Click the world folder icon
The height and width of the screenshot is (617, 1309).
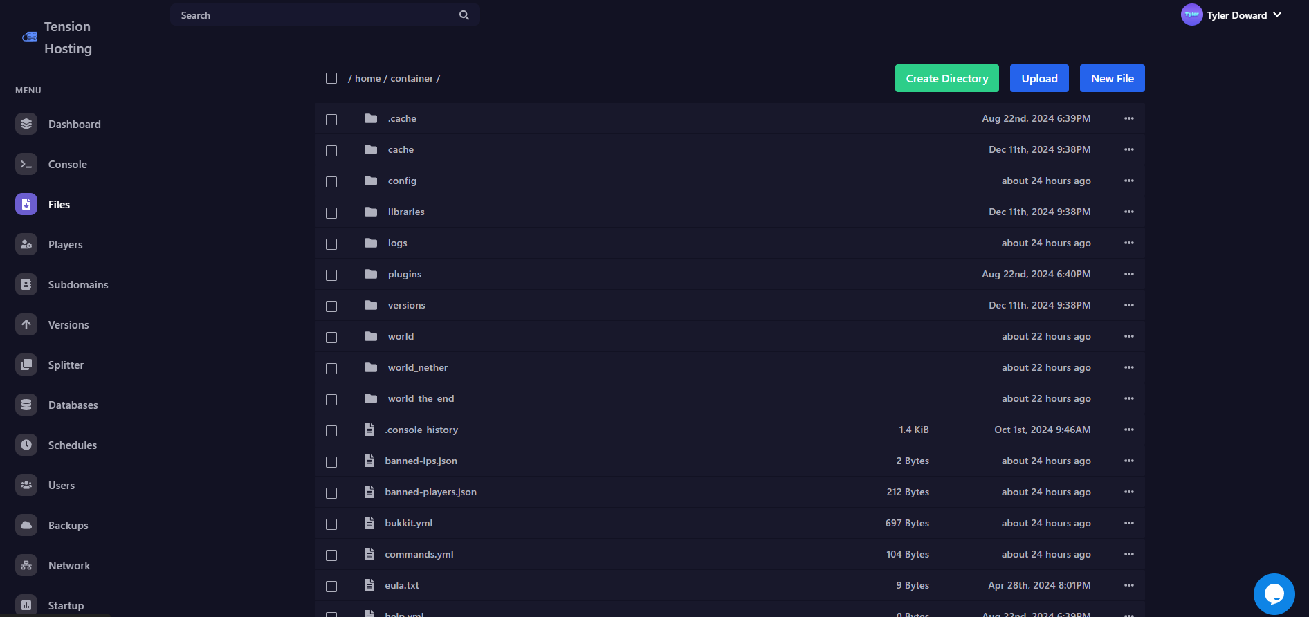[371, 336]
